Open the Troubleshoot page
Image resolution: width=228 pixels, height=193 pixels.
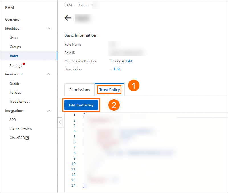click(x=20, y=102)
